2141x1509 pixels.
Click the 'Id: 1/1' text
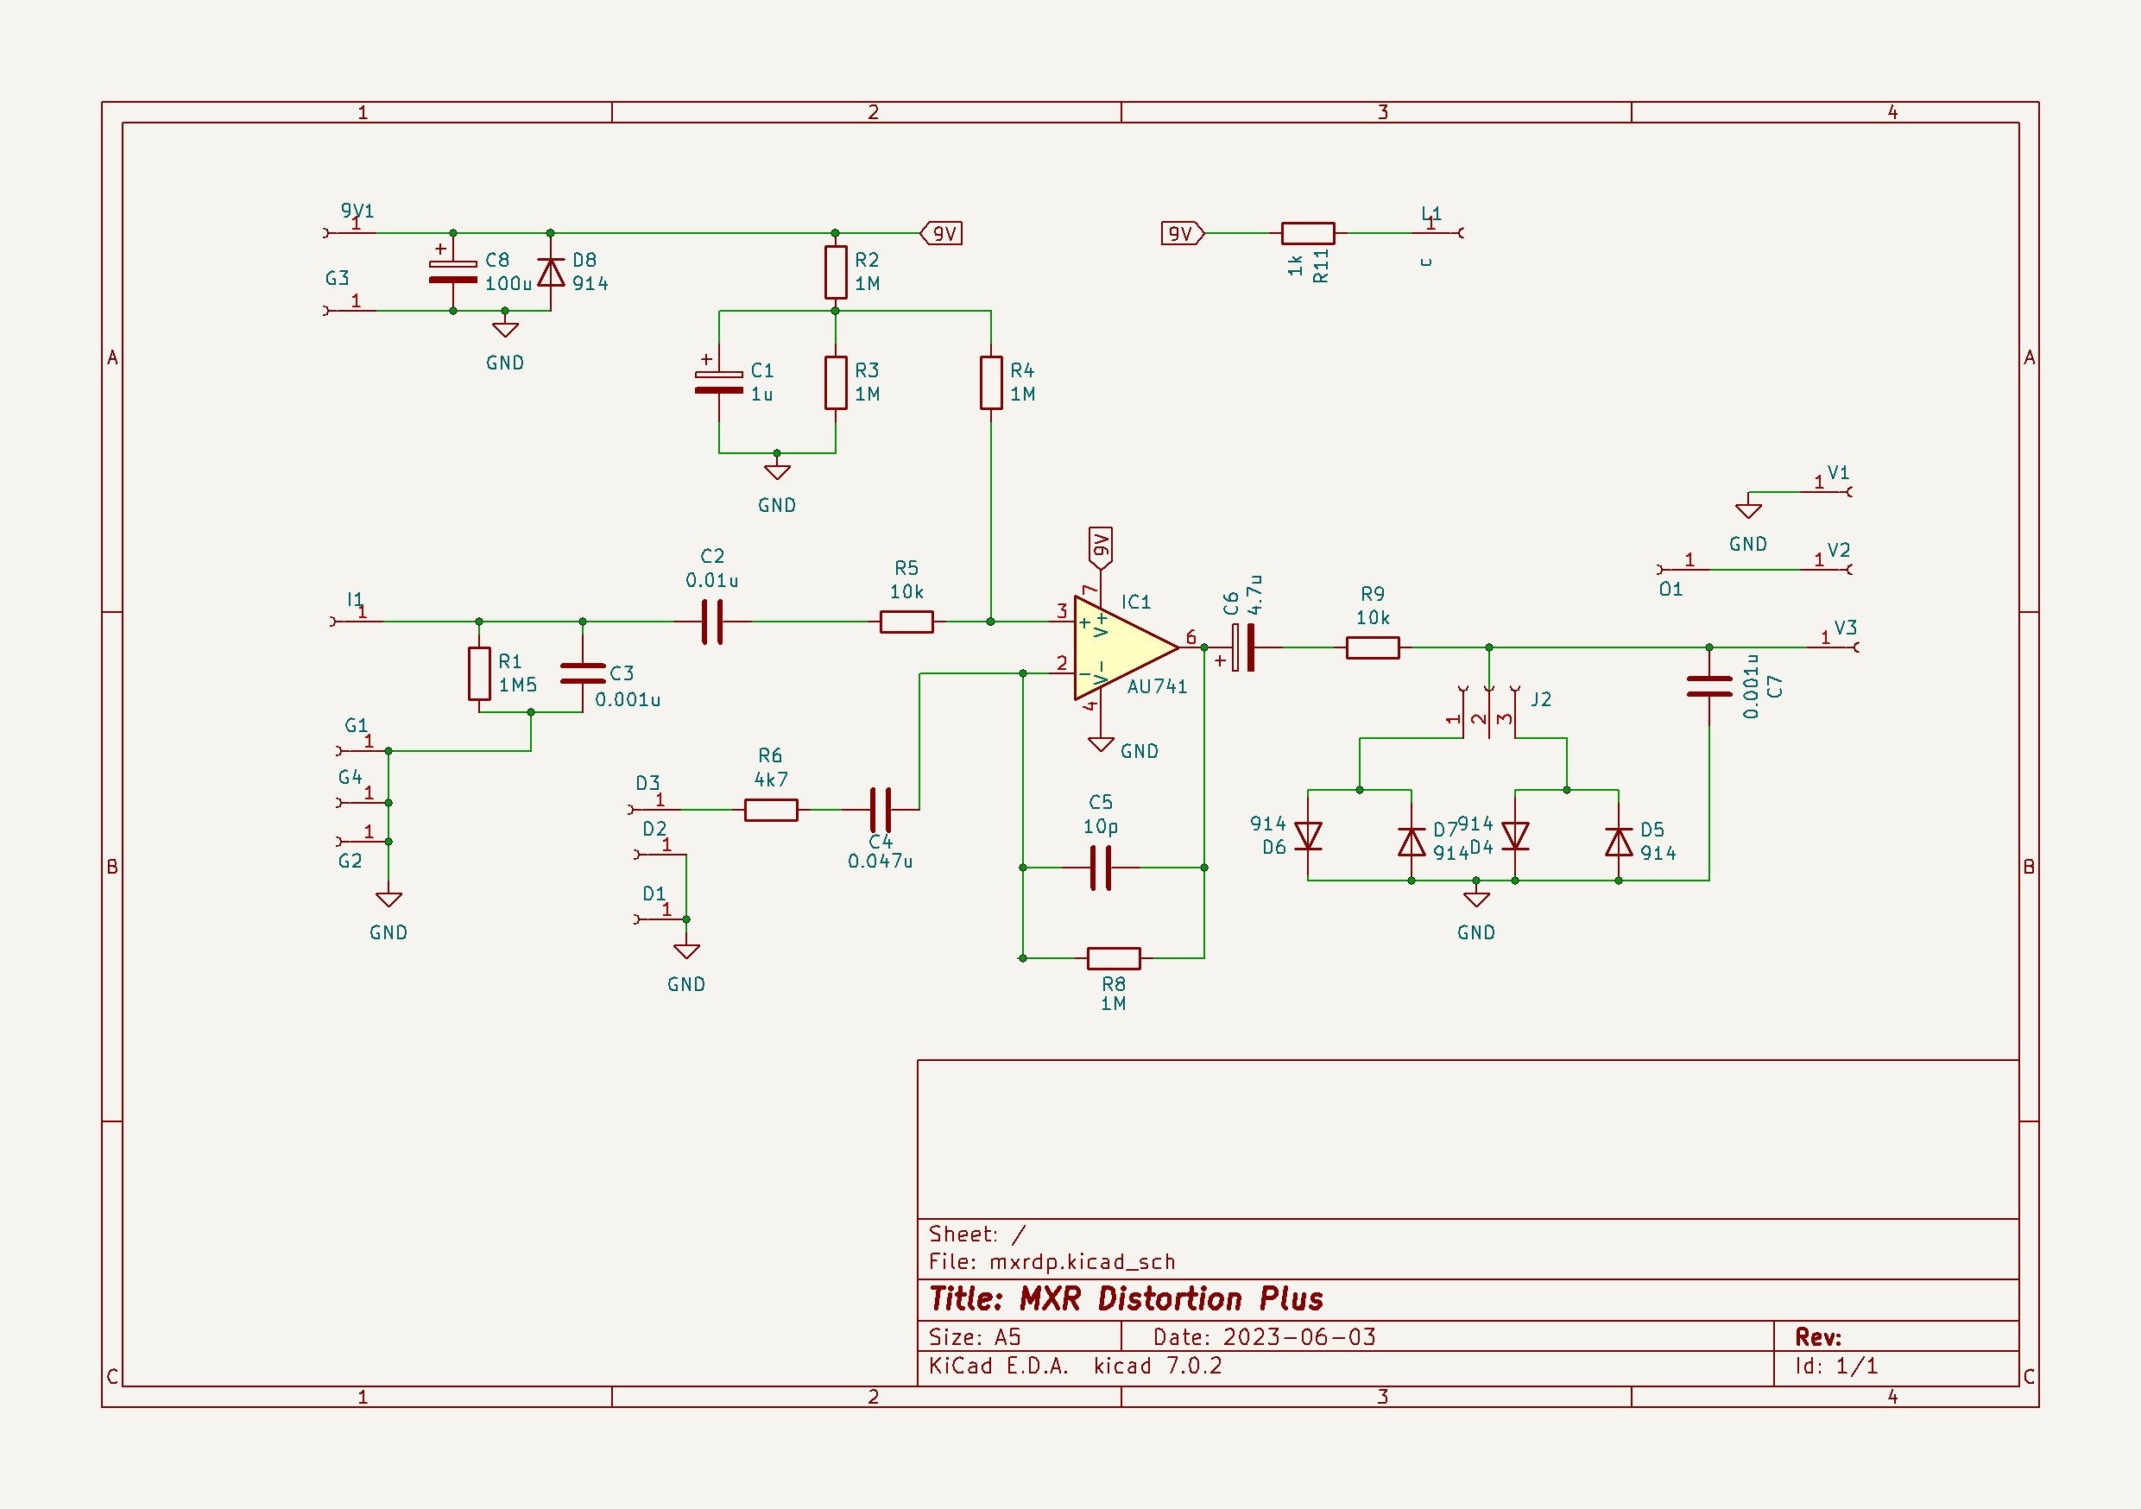(1836, 1366)
